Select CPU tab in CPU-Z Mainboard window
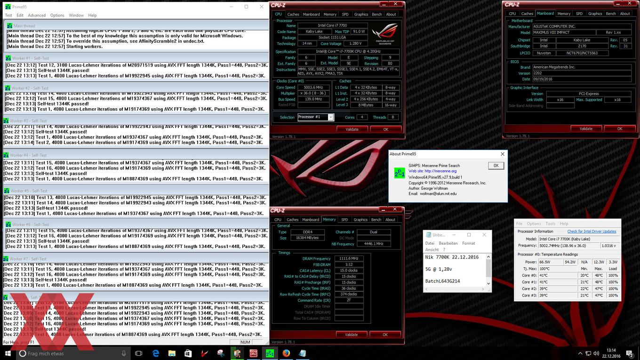Image resolution: width=640 pixels, height=360 pixels. pos(512,14)
